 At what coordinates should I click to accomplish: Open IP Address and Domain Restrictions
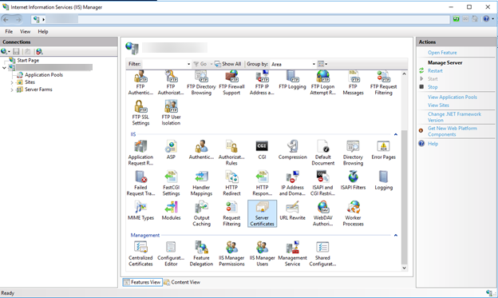tap(293, 184)
